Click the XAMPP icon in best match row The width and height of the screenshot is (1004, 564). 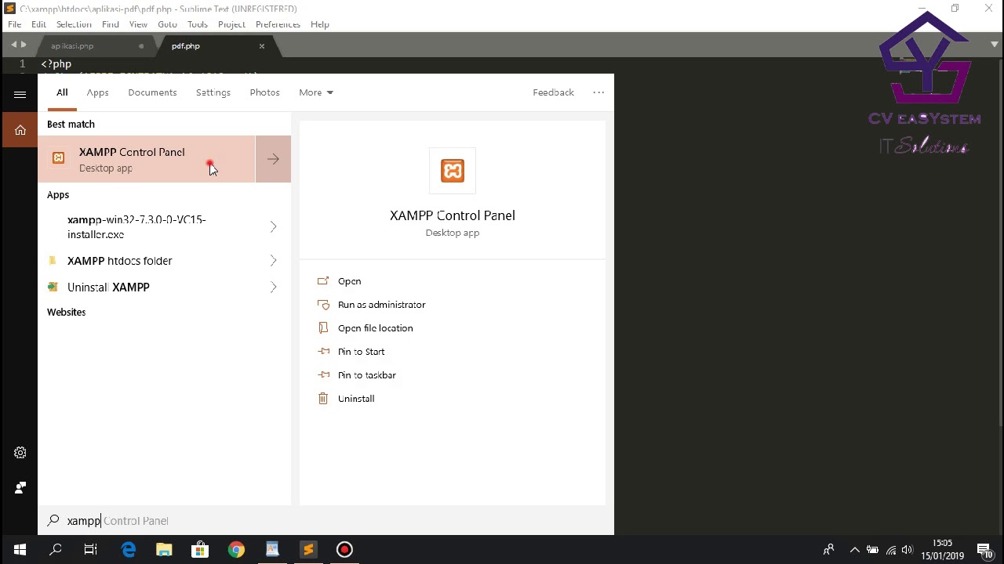[x=59, y=158]
